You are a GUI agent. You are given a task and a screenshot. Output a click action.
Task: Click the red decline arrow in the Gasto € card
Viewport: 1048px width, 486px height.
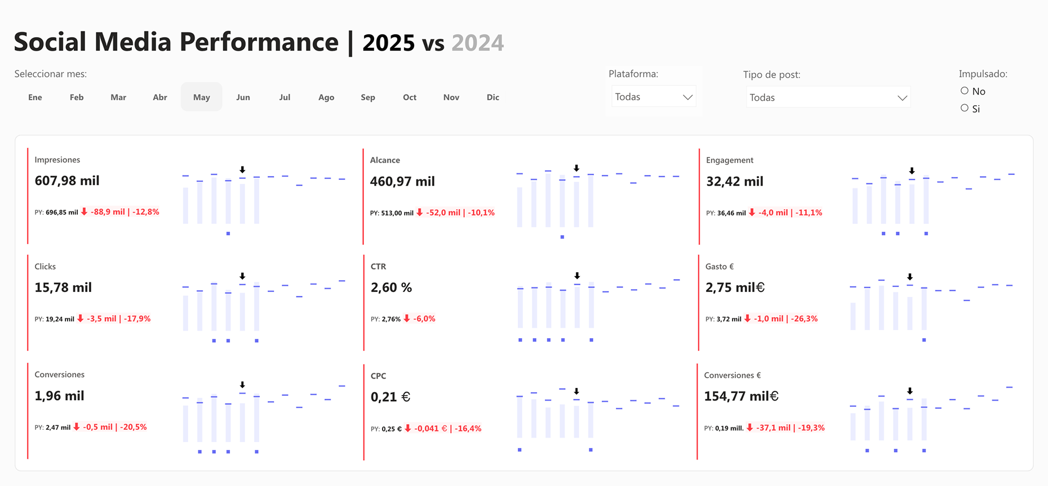(x=747, y=318)
